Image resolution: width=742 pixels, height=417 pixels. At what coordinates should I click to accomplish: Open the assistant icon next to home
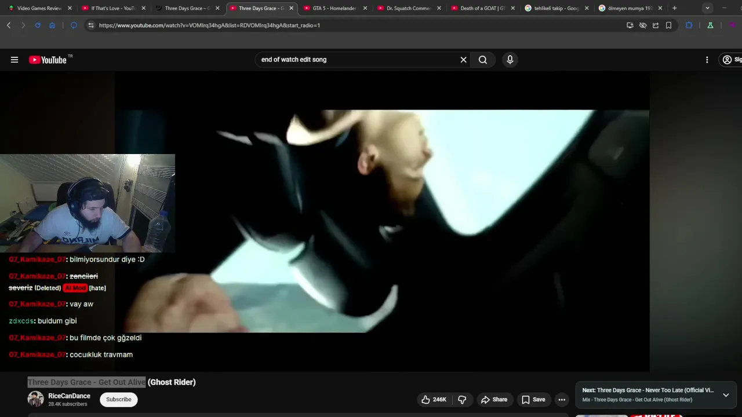pos(74,25)
